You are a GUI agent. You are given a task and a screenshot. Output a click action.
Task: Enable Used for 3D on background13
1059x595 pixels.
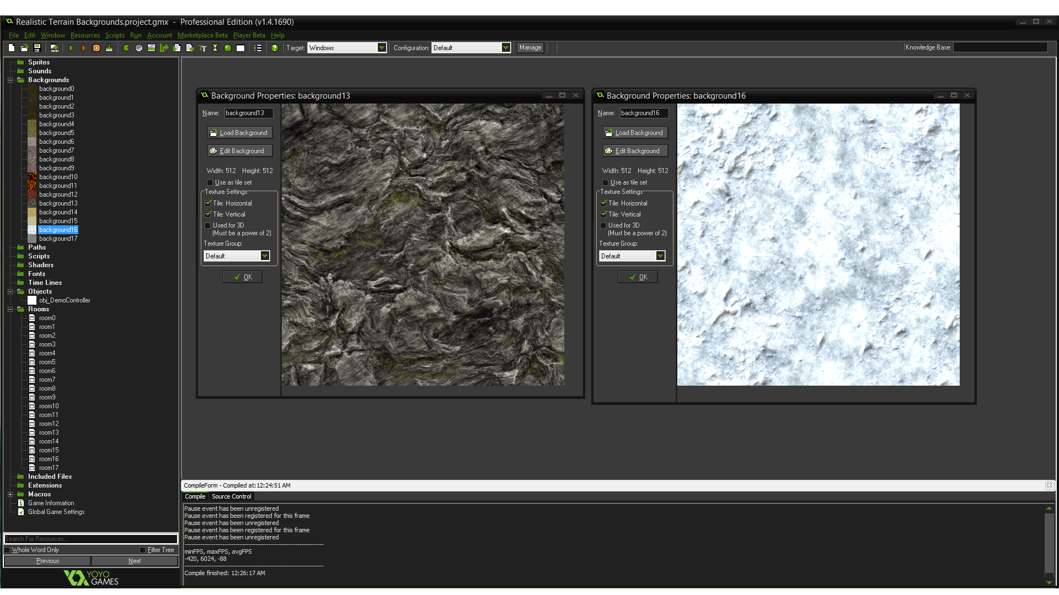(209, 225)
